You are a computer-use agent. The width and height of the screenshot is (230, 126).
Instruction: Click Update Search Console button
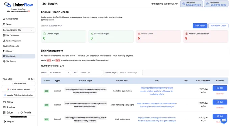click(19, 89)
